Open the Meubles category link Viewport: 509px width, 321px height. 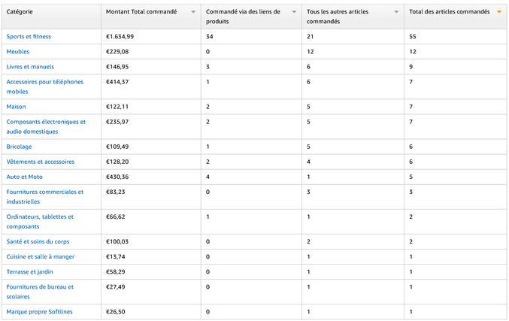coord(18,52)
